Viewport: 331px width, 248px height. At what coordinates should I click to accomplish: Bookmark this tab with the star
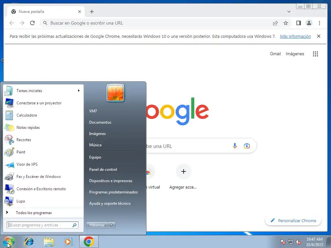point(286,23)
